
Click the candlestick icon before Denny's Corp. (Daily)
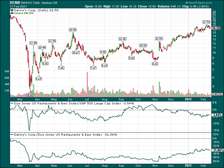tap(12, 10)
